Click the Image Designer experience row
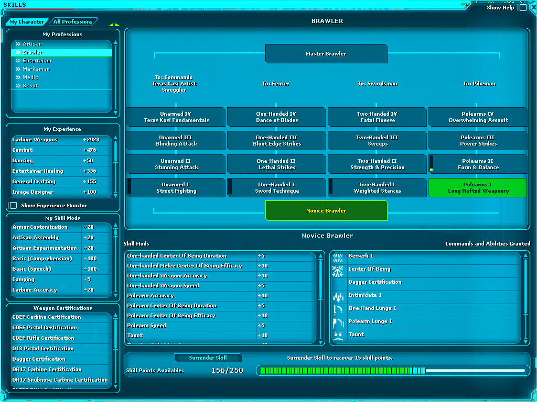Viewport: 537px width, 402px height. tap(62, 192)
